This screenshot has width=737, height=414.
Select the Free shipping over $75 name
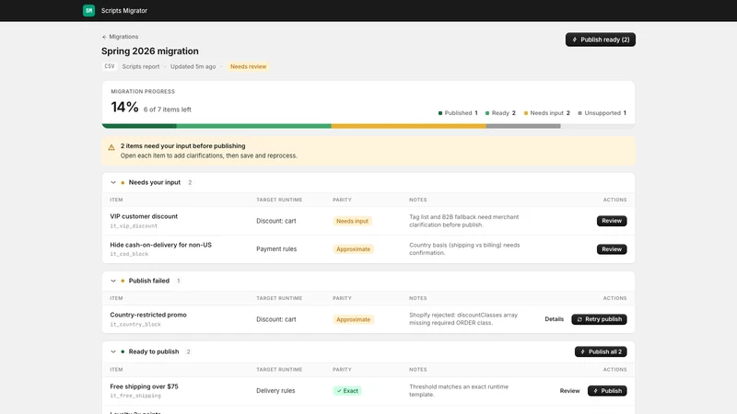pyautogui.click(x=144, y=386)
